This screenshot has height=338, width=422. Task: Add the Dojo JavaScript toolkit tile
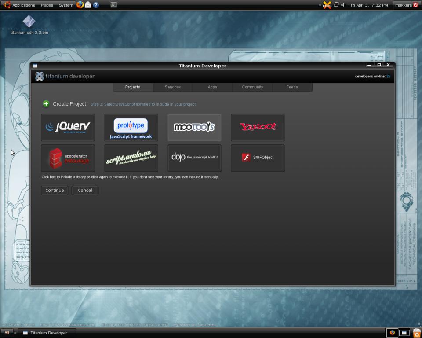[x=194, y=158]
